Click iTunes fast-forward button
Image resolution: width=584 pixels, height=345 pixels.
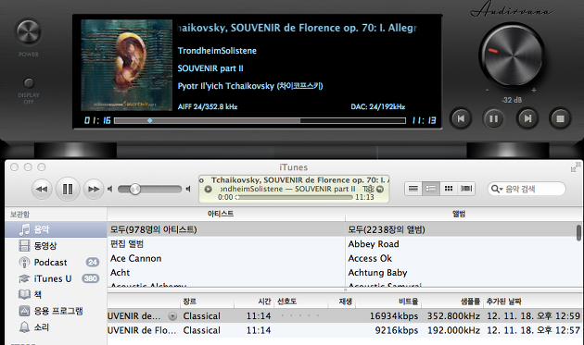pyautogui.click(x=94, y=190)
